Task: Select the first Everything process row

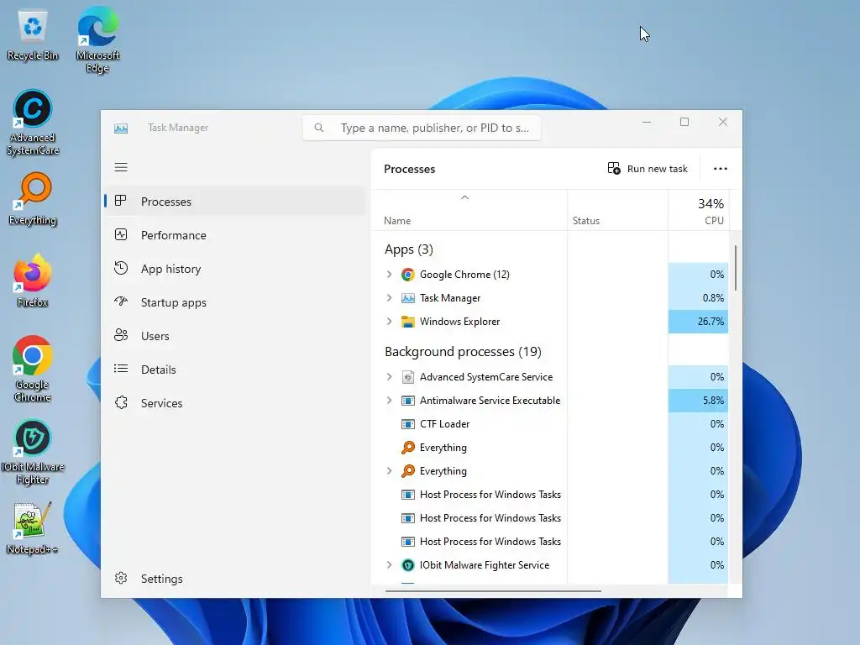Action: [x=549, y=448]
